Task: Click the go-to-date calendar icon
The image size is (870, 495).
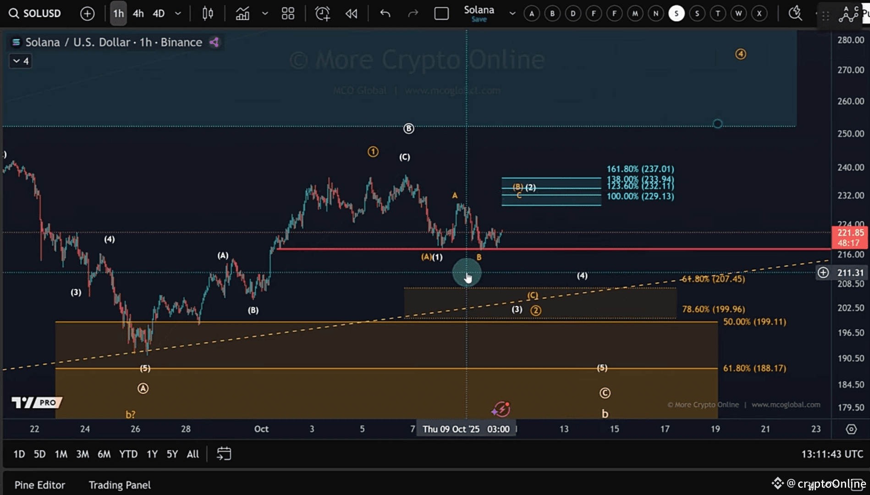Action: tap(224, 454)
